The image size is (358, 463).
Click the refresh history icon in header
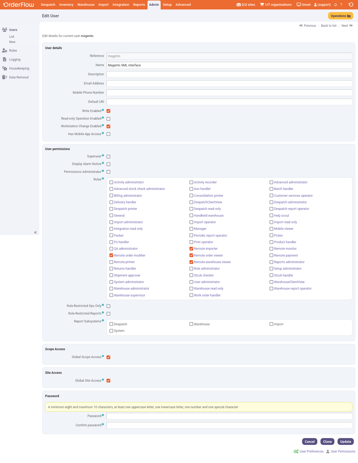tap(351, 5)
